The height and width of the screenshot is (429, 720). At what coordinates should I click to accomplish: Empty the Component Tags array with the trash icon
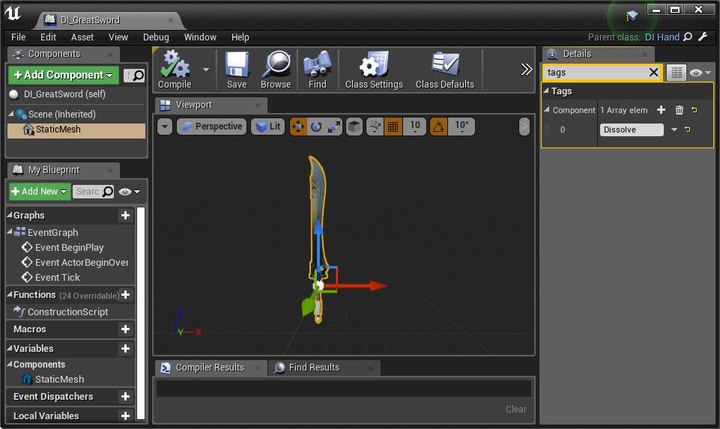pos(679,110)
